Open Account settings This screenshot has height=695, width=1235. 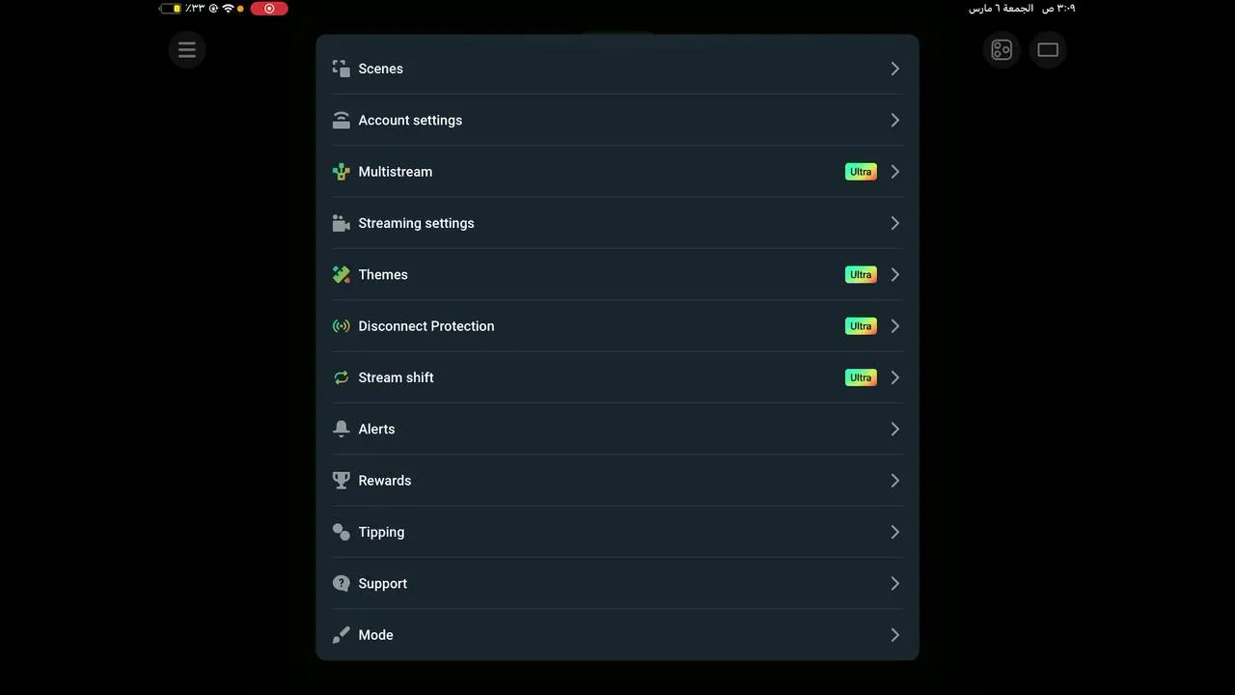tap(410, 121)
